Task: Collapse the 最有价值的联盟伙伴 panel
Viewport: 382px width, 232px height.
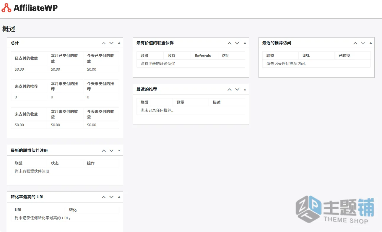Action: [245, 43]
